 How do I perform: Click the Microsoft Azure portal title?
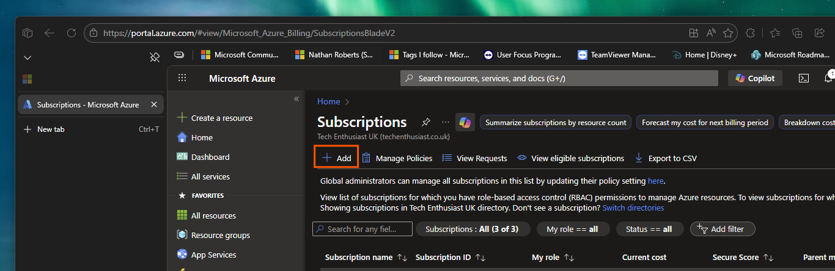pyautogui.click(x=242, y=78)
